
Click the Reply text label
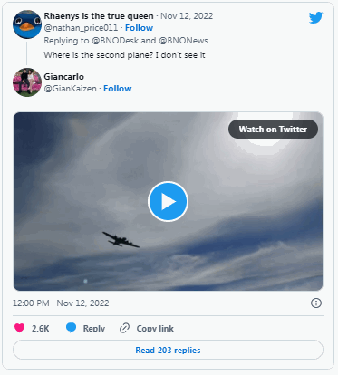tap(94, 328)
